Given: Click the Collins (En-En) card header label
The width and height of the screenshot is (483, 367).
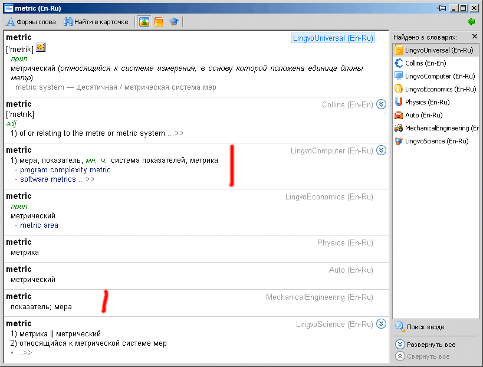Looking at the screenshot, I should pyautogui.click(x=347, y=105).
